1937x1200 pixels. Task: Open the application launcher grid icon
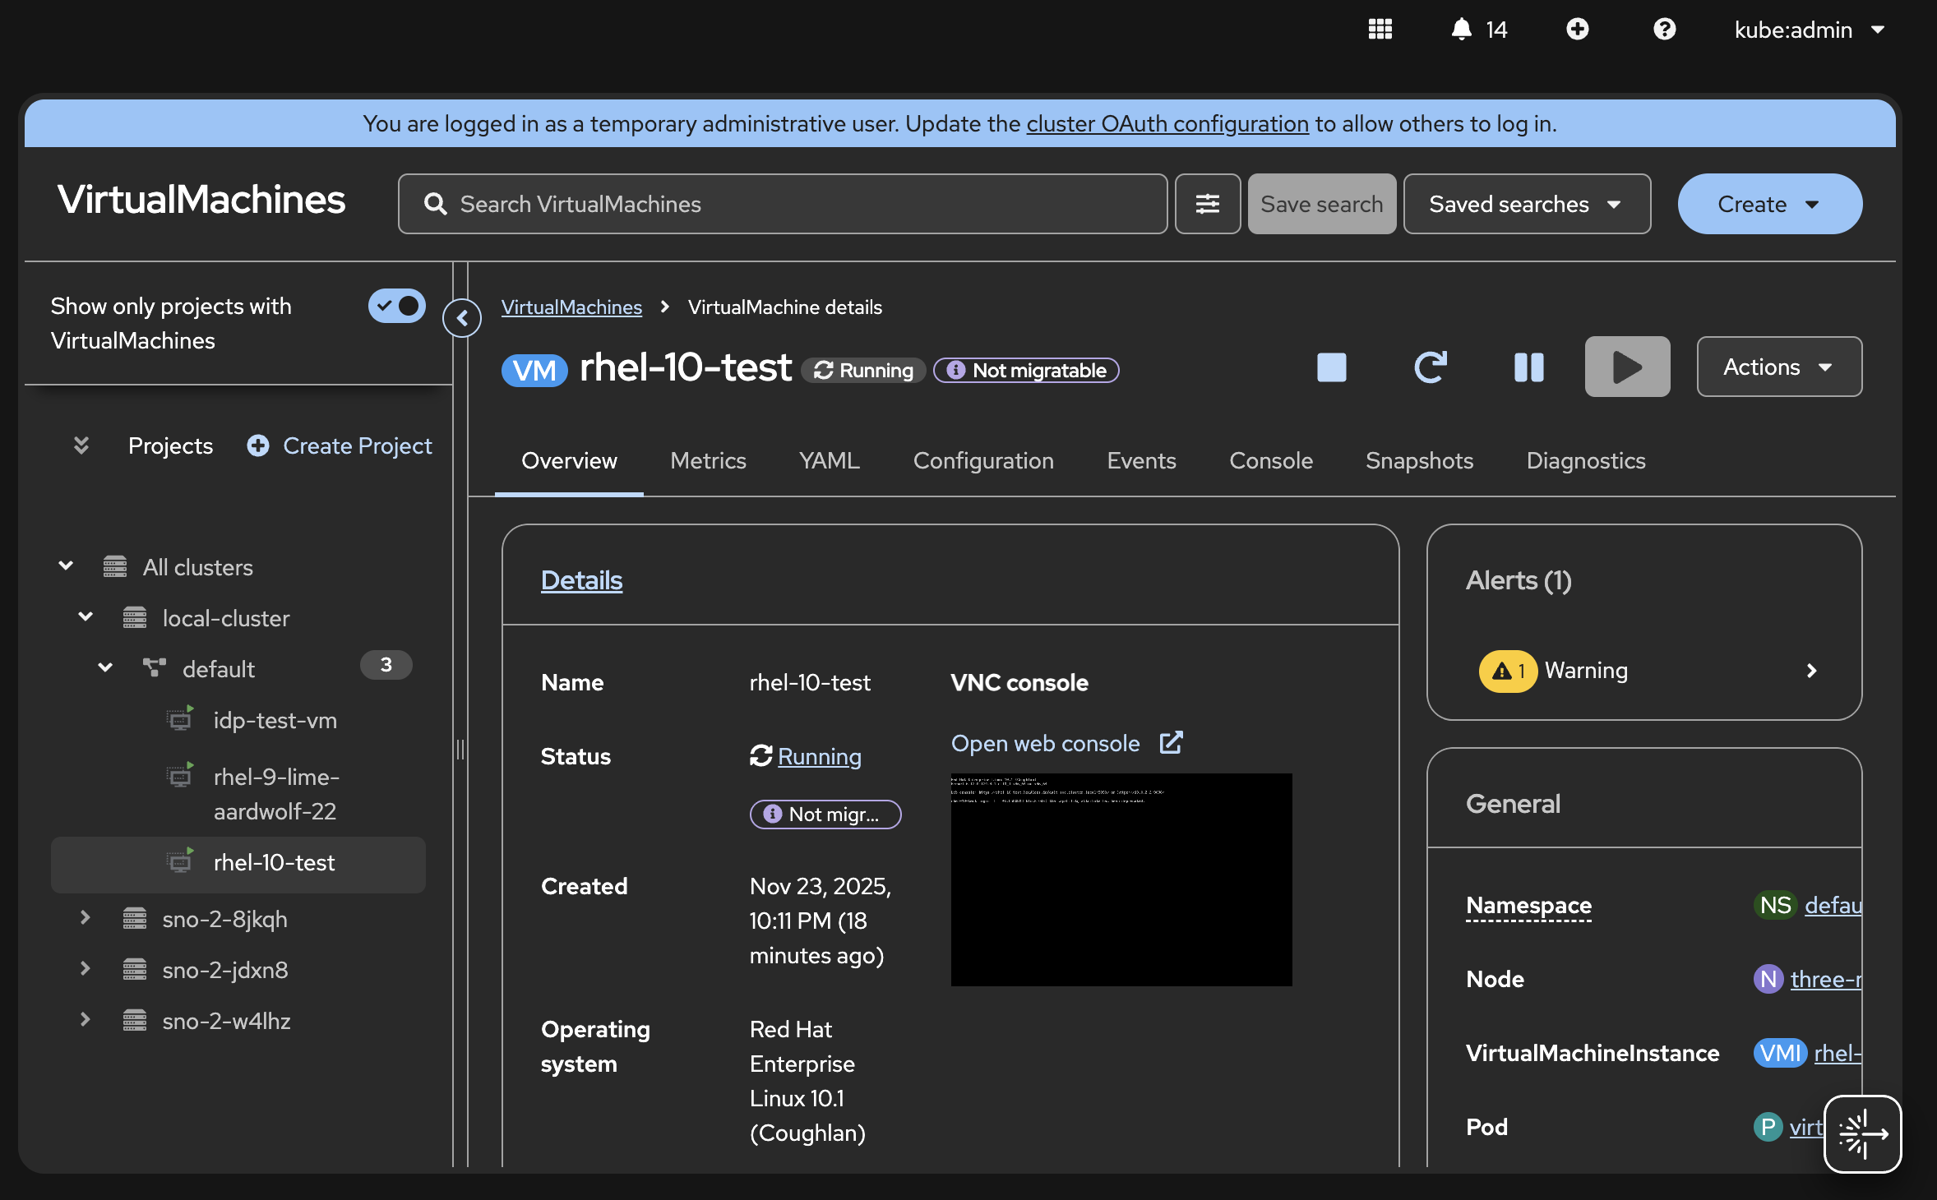pyautogui.click(x=1380, y=30)
